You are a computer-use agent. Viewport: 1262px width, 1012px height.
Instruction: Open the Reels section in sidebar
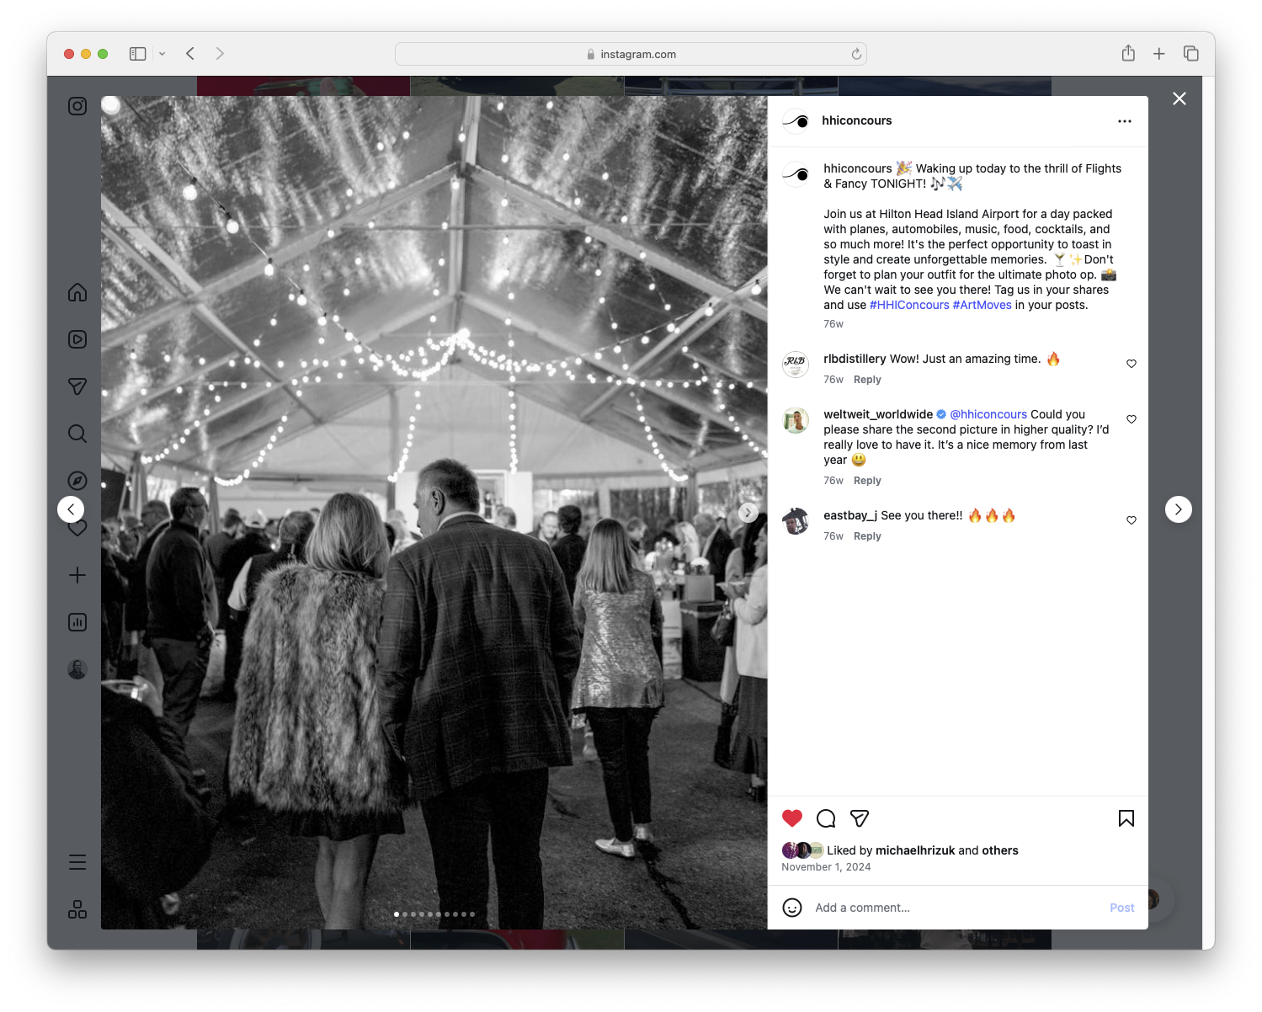[x=77, y=339]
